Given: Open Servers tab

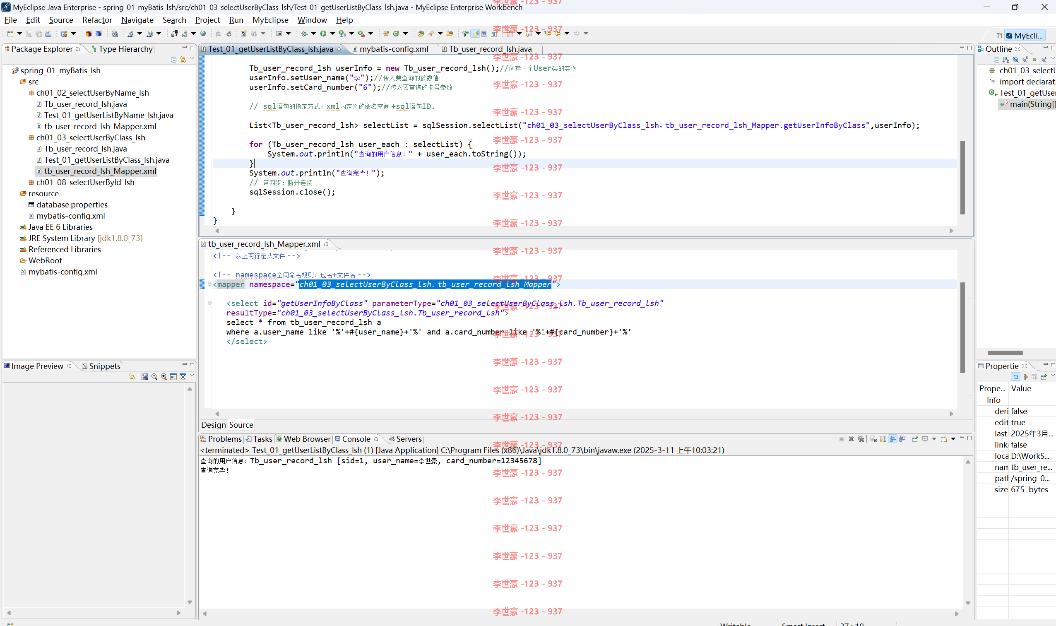Looking at the screenshot, I should coord(405,439).
